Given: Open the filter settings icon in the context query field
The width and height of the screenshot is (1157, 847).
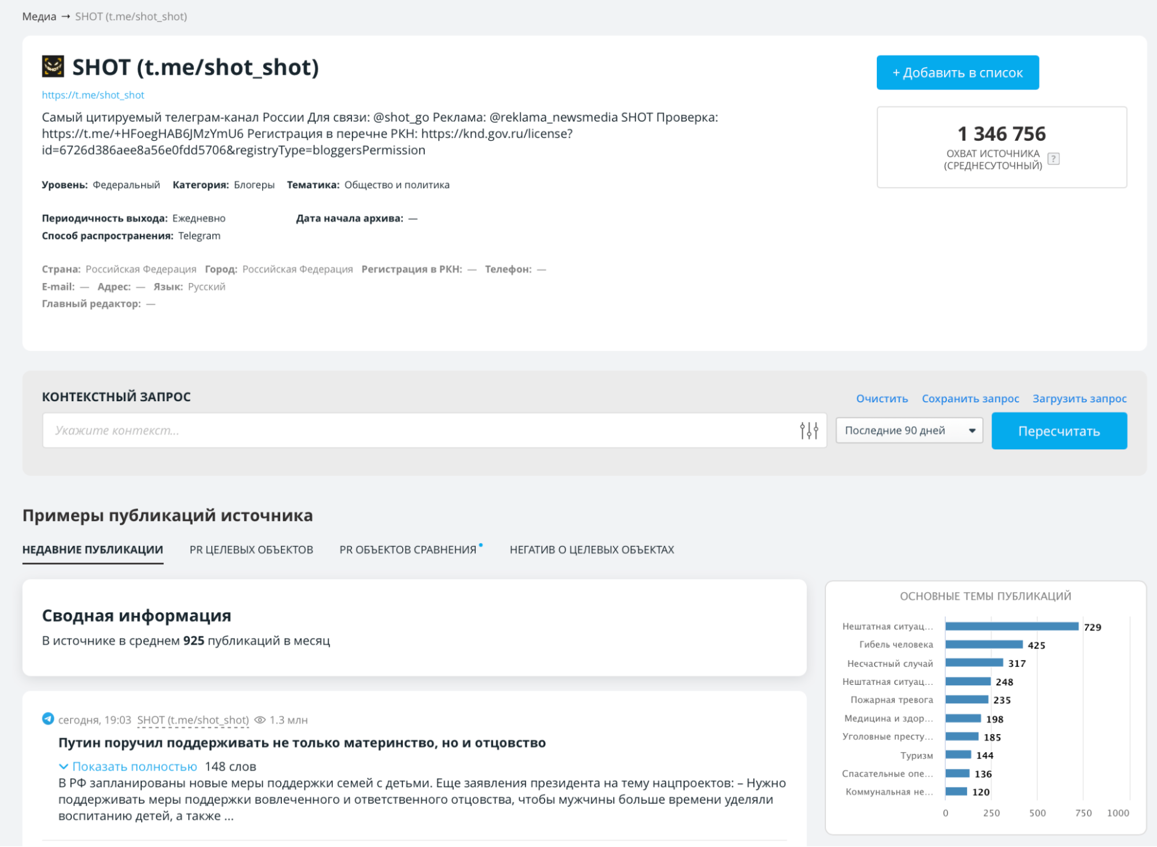Looking at the screenshot, I should point(809,430).
